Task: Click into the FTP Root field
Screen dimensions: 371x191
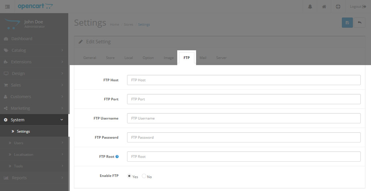Action: coord(244,157)
